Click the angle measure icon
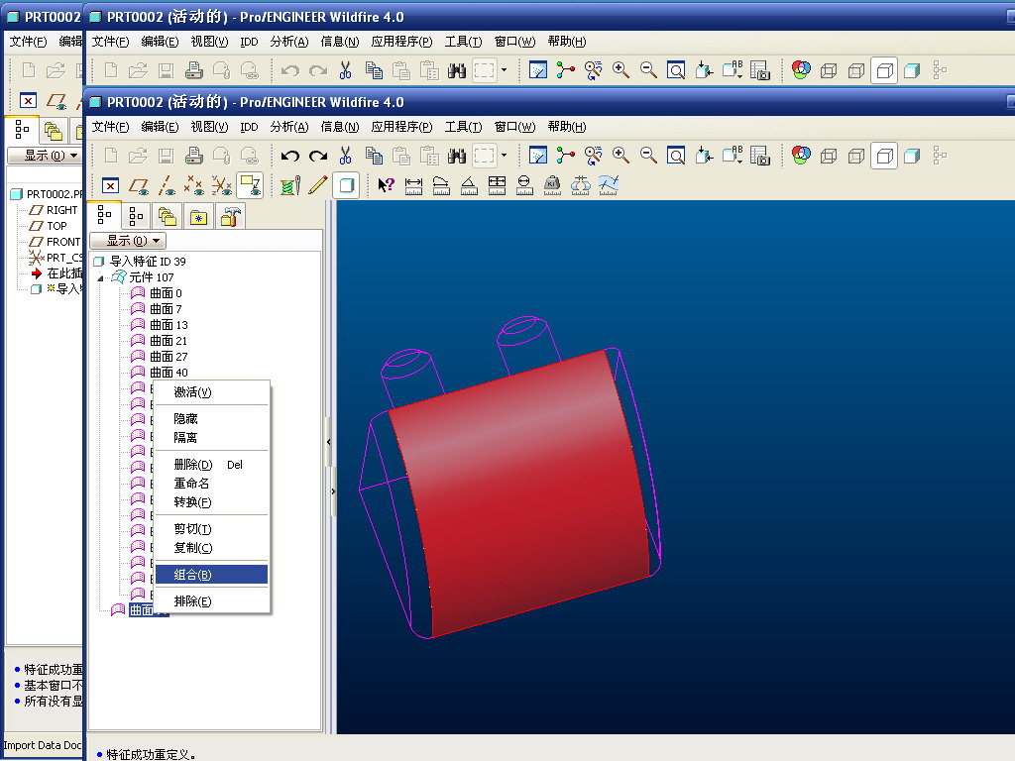This screenshot has height=761, width=1015. [469, 186]
